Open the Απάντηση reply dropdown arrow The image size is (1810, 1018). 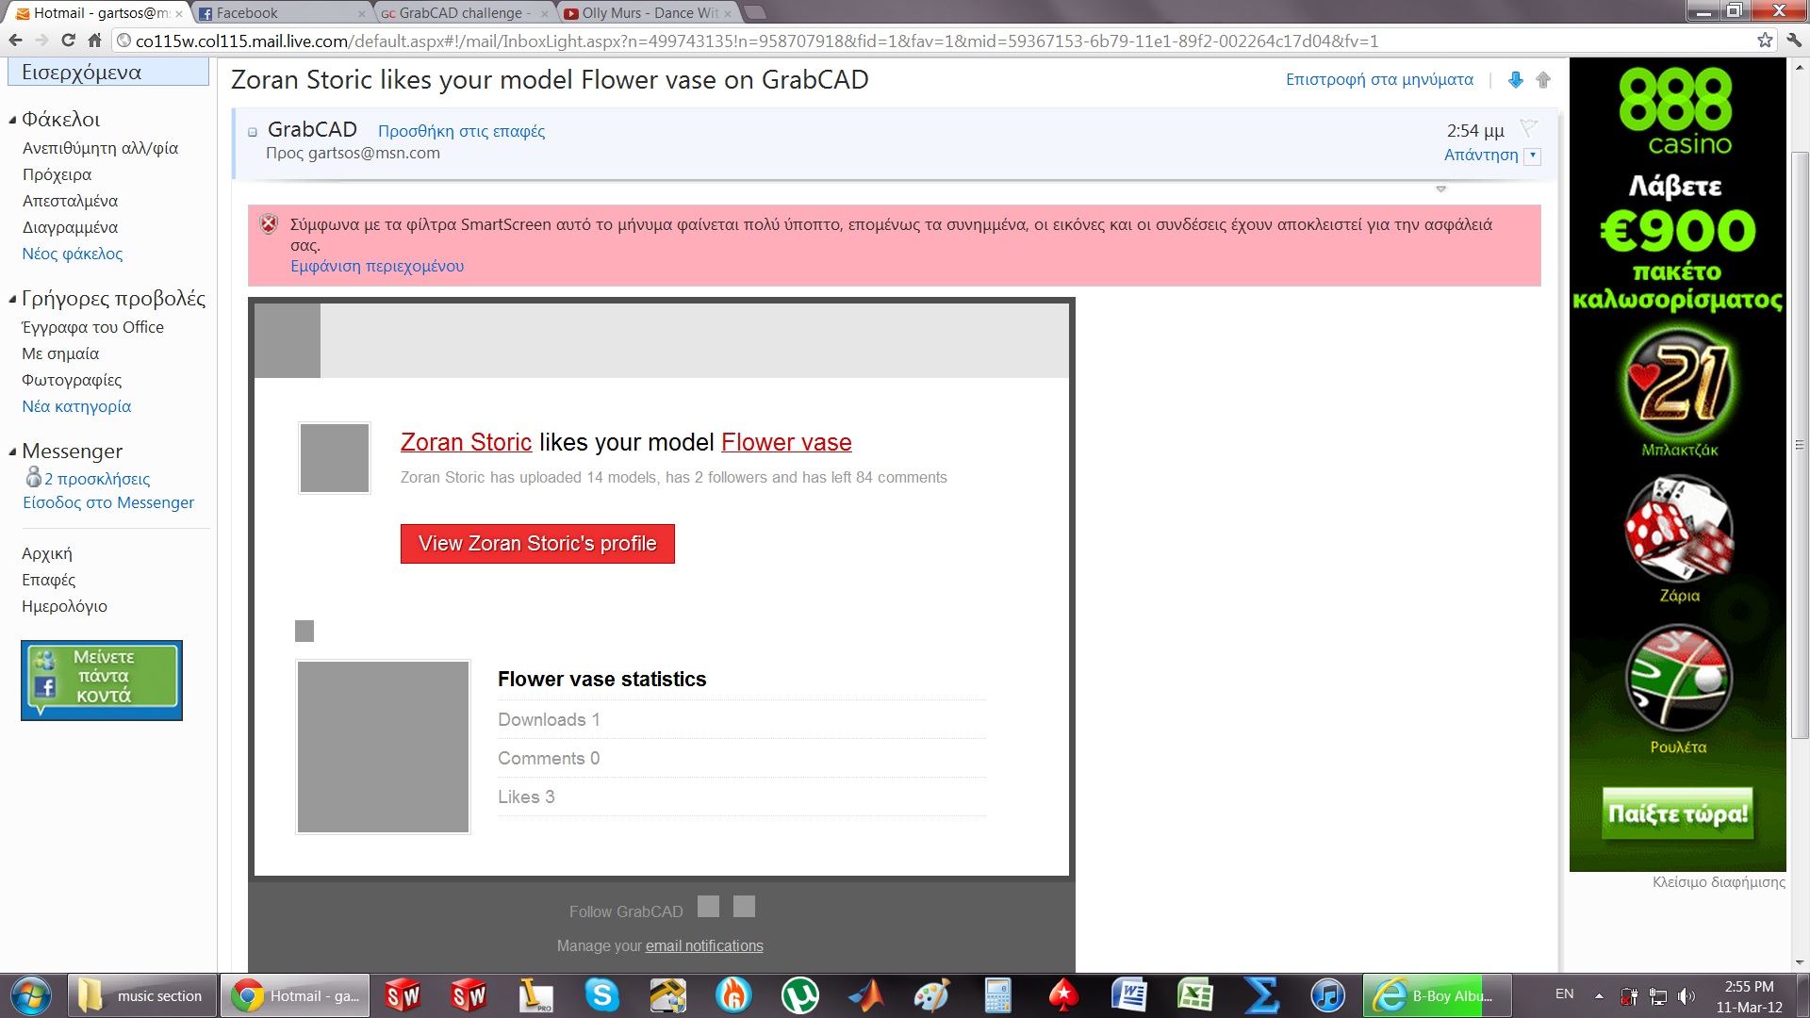click(1533, 156)
